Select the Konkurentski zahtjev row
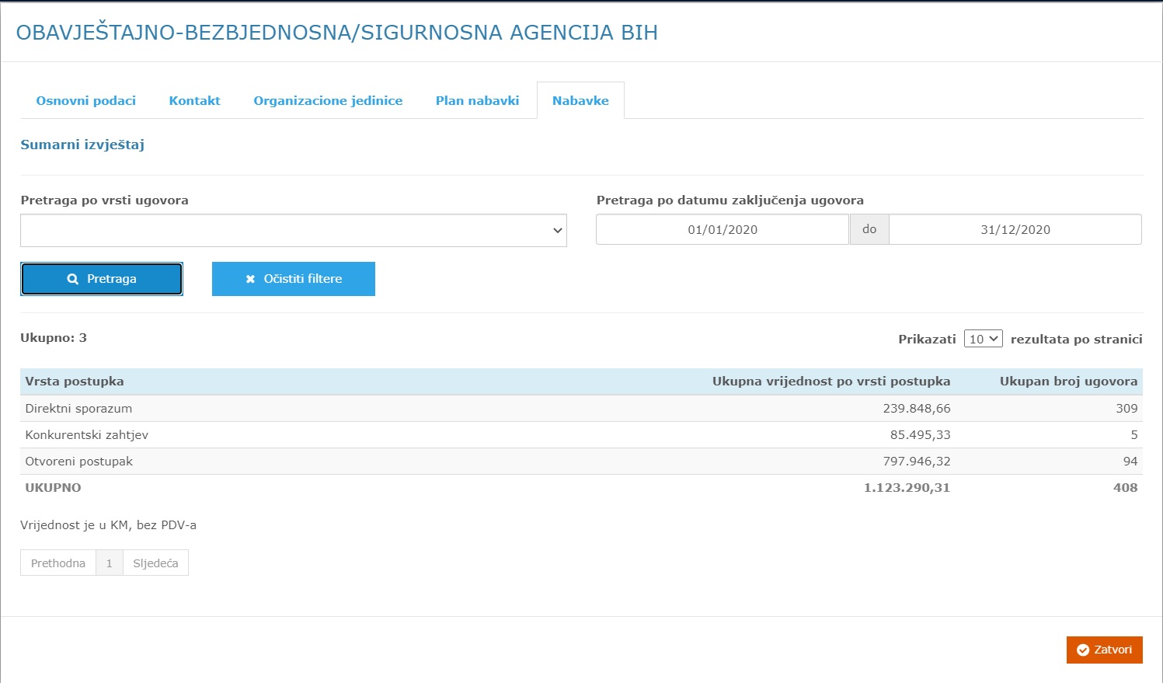The image size is (1163, 683). click(x=581, y=435)
